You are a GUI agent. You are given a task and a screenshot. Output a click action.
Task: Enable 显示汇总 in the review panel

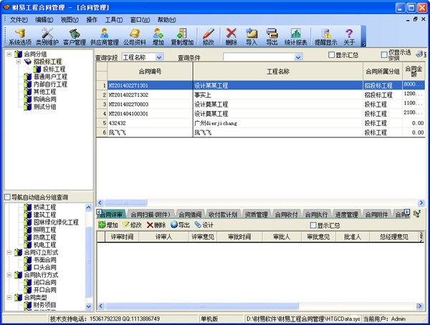pyautogui.click(x=313, y=225)
